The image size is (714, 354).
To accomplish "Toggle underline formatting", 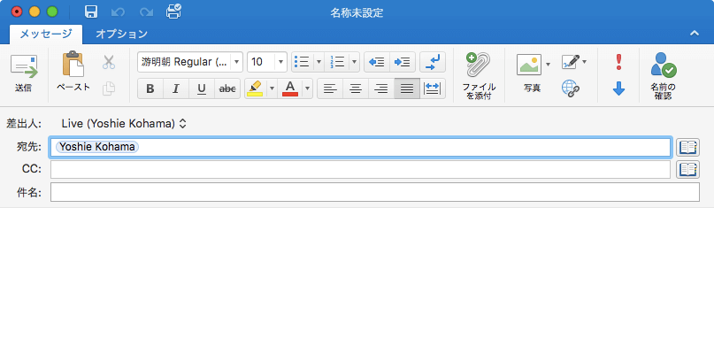I will tap(201, 88).
